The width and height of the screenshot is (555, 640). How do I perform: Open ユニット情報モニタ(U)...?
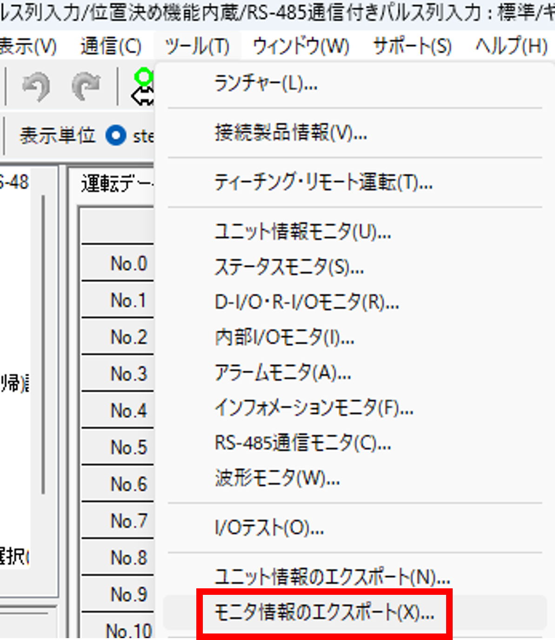point(355,231)
